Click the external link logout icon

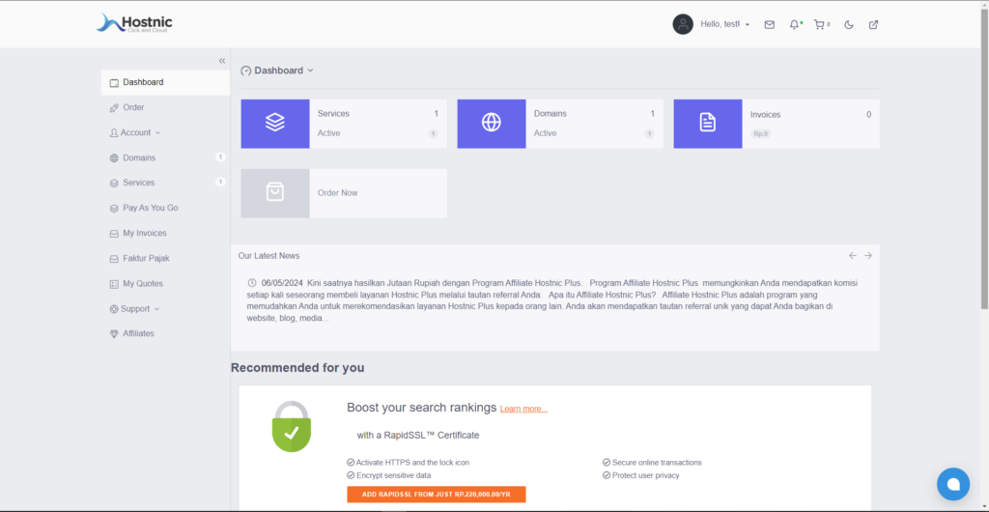(x=873, y=24)
